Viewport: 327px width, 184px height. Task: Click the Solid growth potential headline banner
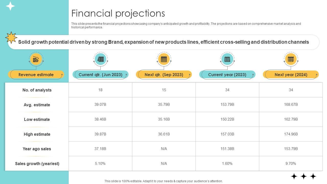coord(163,42)
